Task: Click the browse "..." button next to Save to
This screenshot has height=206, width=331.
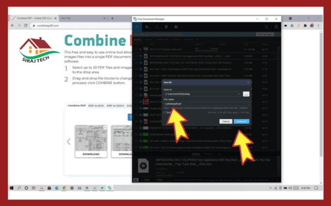Action: pos(246,94)
